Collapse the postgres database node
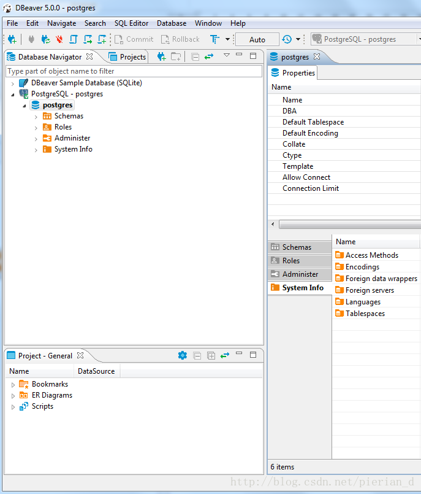Image resolution: width=421 pixels, height=494 pixels. (x=25, y=106)
